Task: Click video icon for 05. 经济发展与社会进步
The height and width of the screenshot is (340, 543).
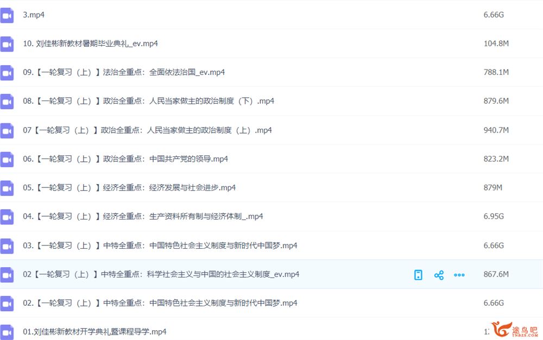Action: [7, 188]
